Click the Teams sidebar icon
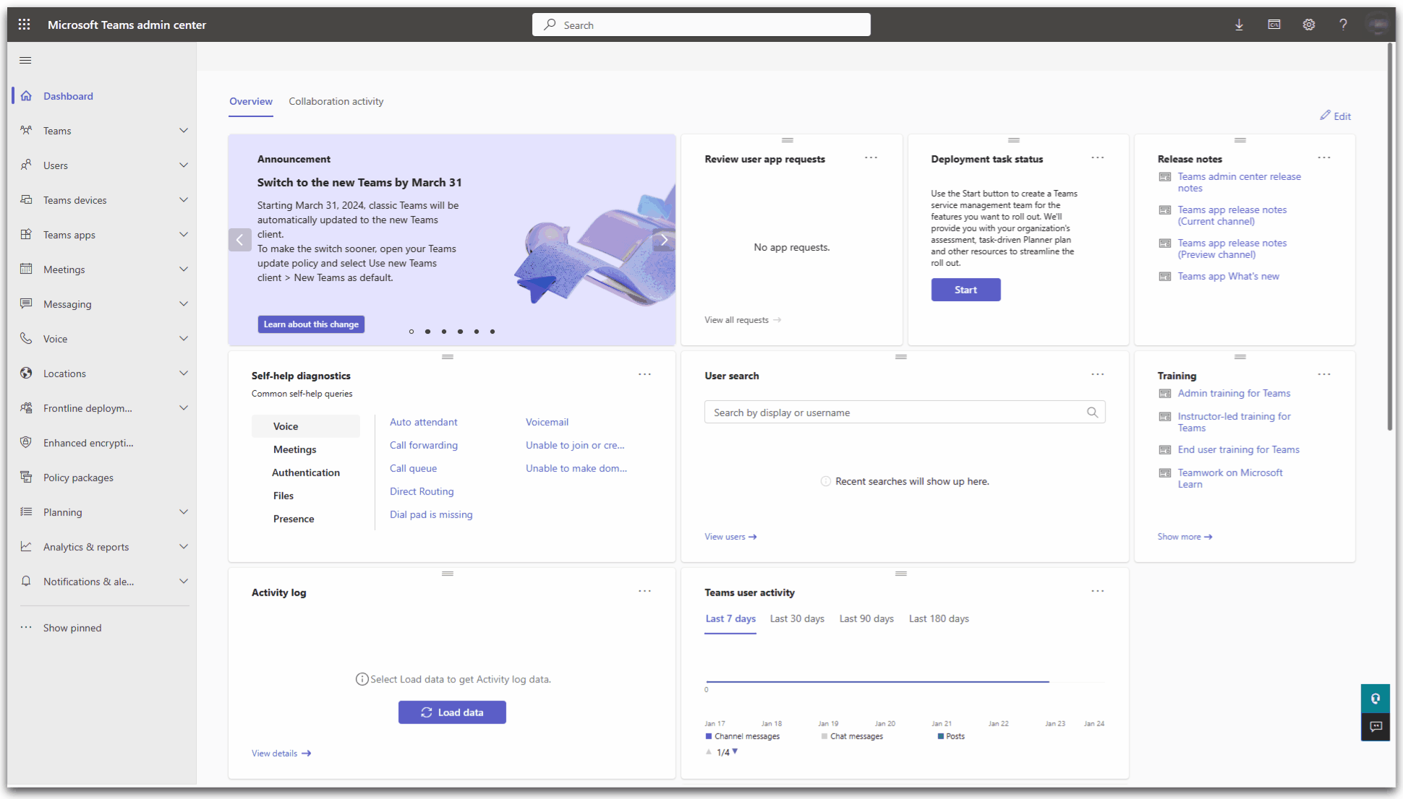1403x799 pixels. [x=26, y=131]
